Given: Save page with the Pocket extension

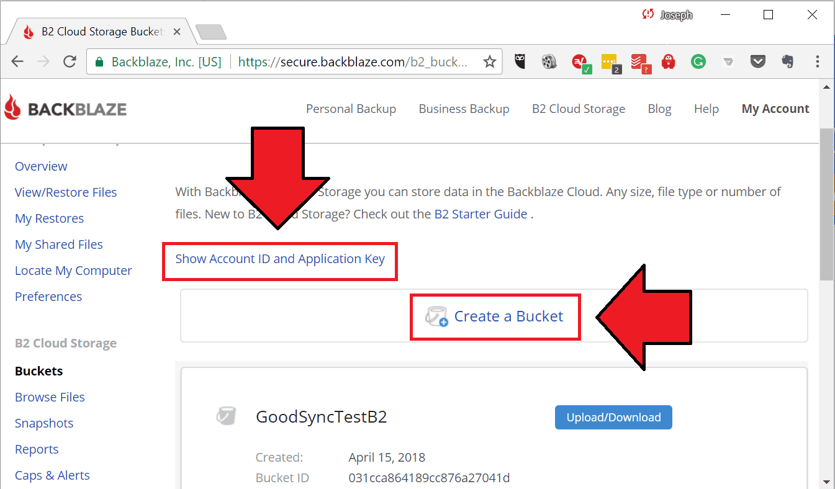Looking at the screenshot, I should tap(757, 61).
